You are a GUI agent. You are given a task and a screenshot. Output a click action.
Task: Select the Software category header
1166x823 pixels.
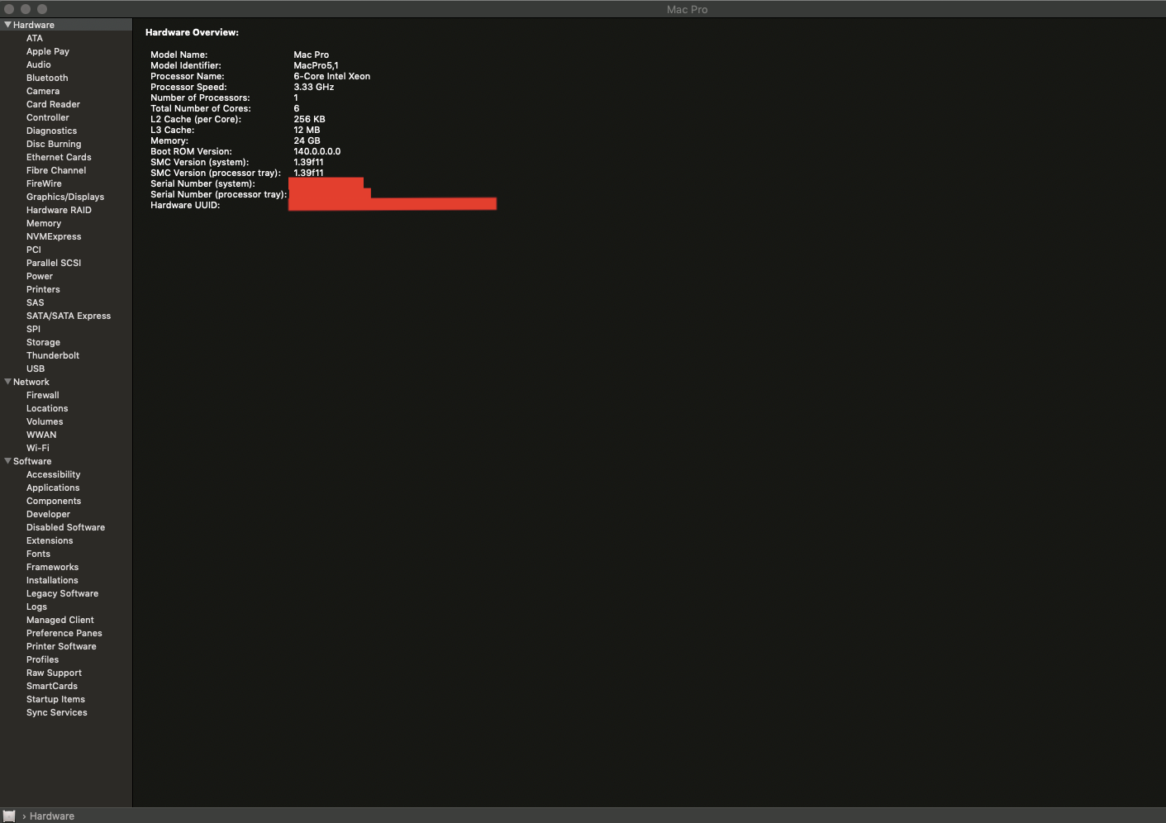point(32,461)
